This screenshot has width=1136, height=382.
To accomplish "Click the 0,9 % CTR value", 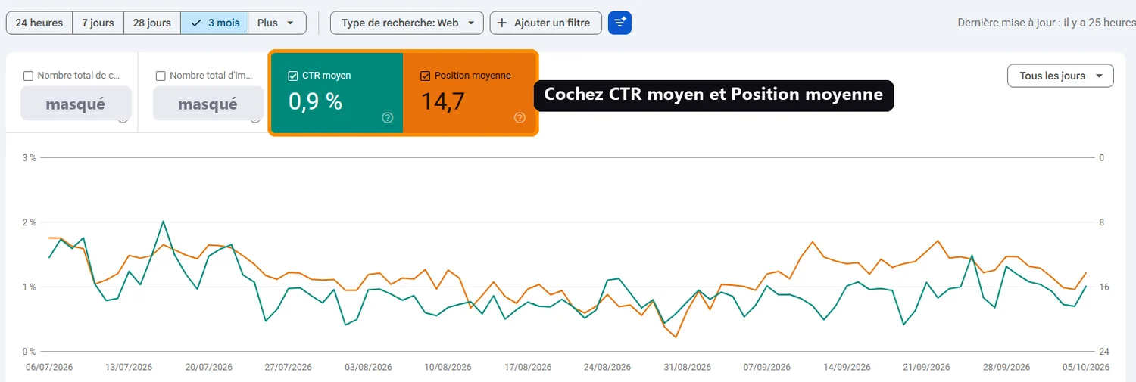I will click(316, 101).
